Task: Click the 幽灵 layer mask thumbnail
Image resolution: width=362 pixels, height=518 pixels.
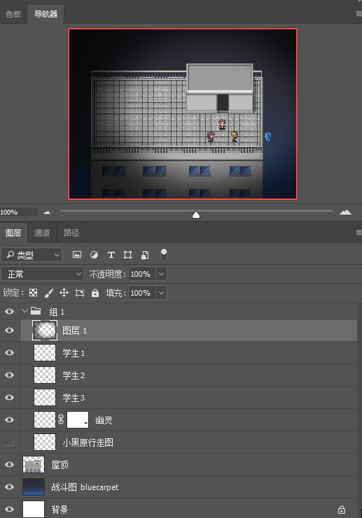Action: 78,419
